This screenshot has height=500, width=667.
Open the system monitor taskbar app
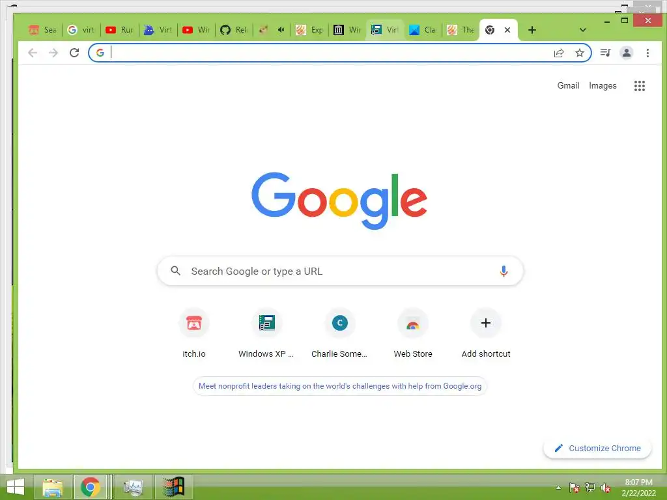coord(133,487)
